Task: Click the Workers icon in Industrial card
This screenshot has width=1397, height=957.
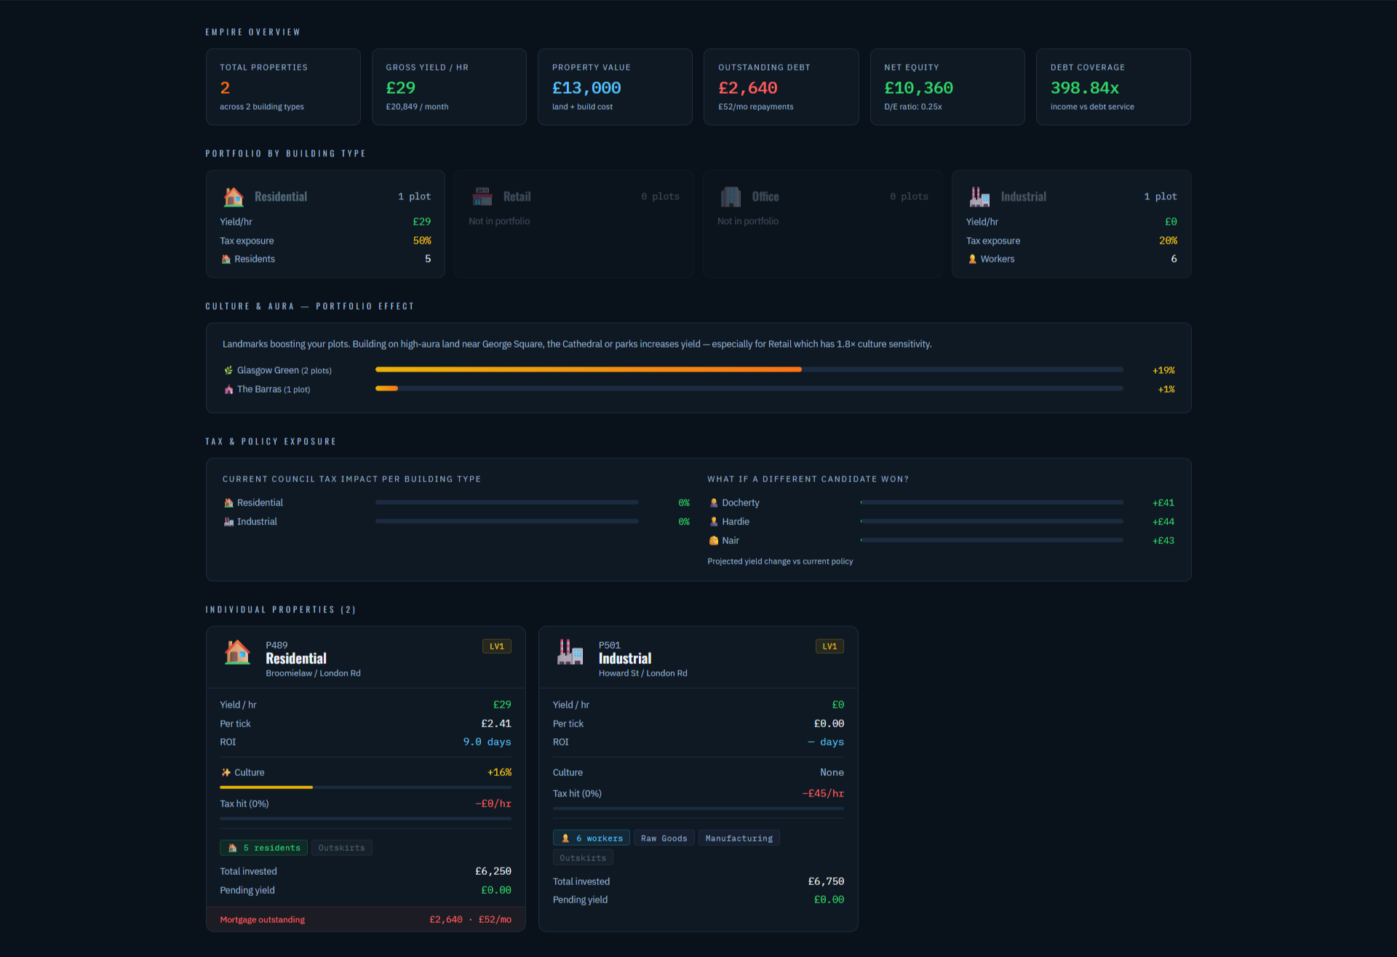Action: click(x=972, y=259)
